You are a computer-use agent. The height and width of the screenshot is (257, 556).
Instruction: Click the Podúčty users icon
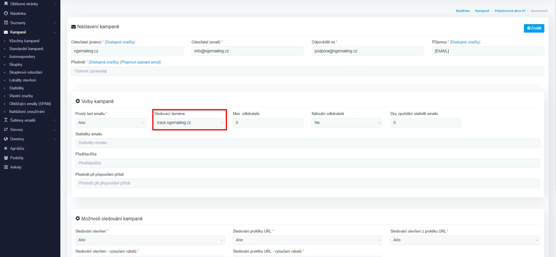[6, 158]
